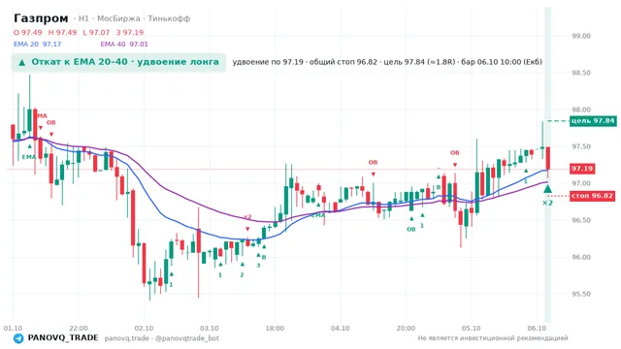Click the green OB signal label
Viewport: 621px width, 349px height.
pos(411,229)
